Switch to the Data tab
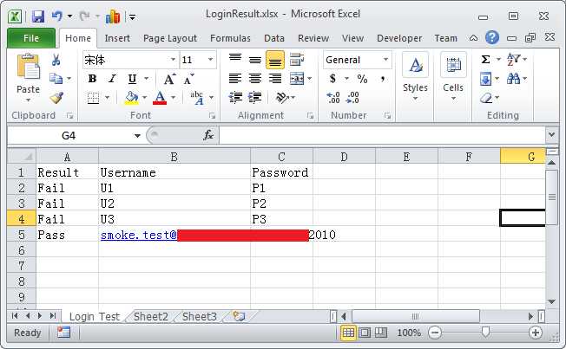566x349 pixels. (x=274, y=38)
